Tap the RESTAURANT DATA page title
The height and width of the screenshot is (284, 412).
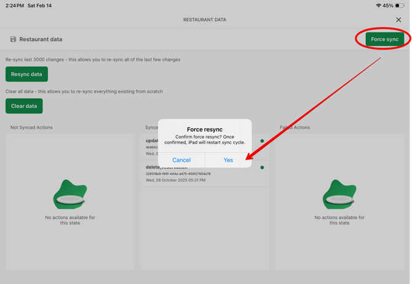click(x=205, y=20)
